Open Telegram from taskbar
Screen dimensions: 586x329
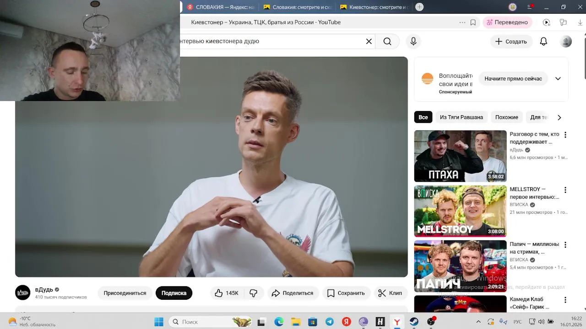[330, 322]
